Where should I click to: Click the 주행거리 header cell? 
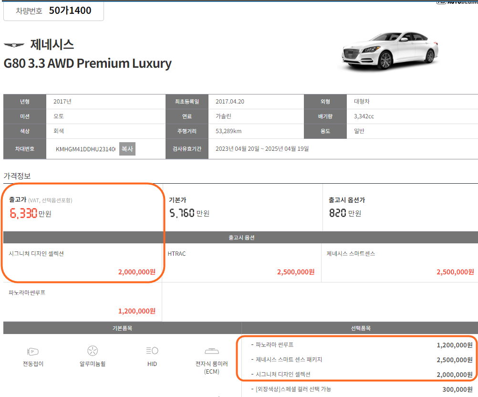pyautogui.click(x=187, y=131)
